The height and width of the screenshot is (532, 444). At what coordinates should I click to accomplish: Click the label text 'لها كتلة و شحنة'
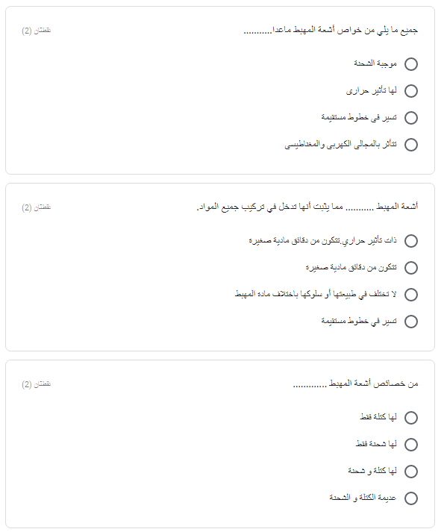pyautogui.click(x=372, y=471)
